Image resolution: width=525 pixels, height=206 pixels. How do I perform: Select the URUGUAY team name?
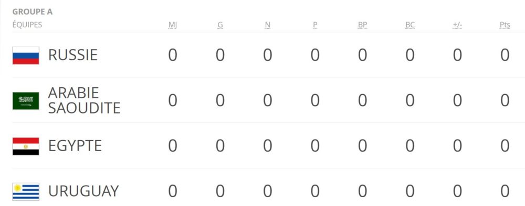tap(83, 191)
